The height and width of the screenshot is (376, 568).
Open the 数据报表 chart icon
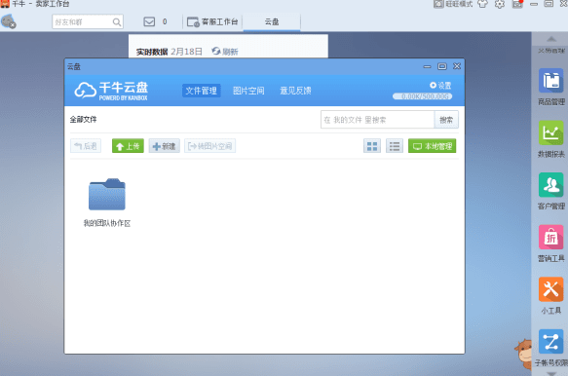550,132
